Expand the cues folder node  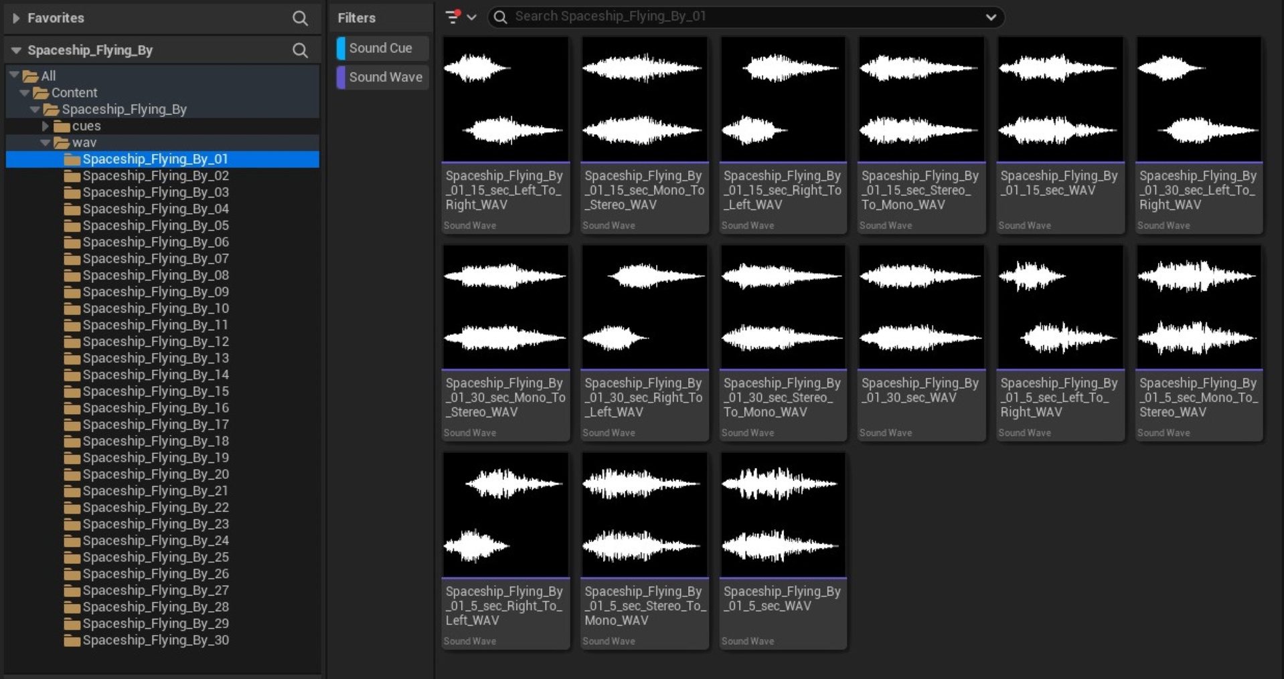click(x=46, y=126)
